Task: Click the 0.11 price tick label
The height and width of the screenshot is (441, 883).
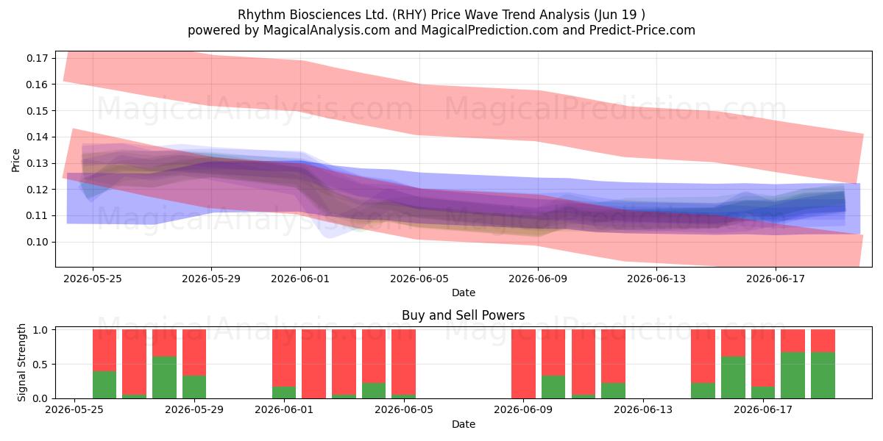Action: coord(38,215)
